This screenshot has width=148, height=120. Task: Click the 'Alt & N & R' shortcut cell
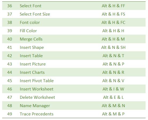tap(113, 72)
